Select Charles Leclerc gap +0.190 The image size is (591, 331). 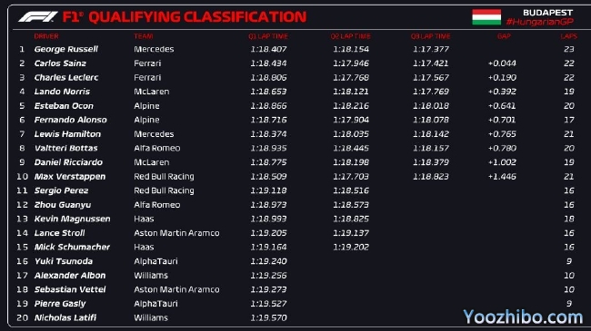502,77
